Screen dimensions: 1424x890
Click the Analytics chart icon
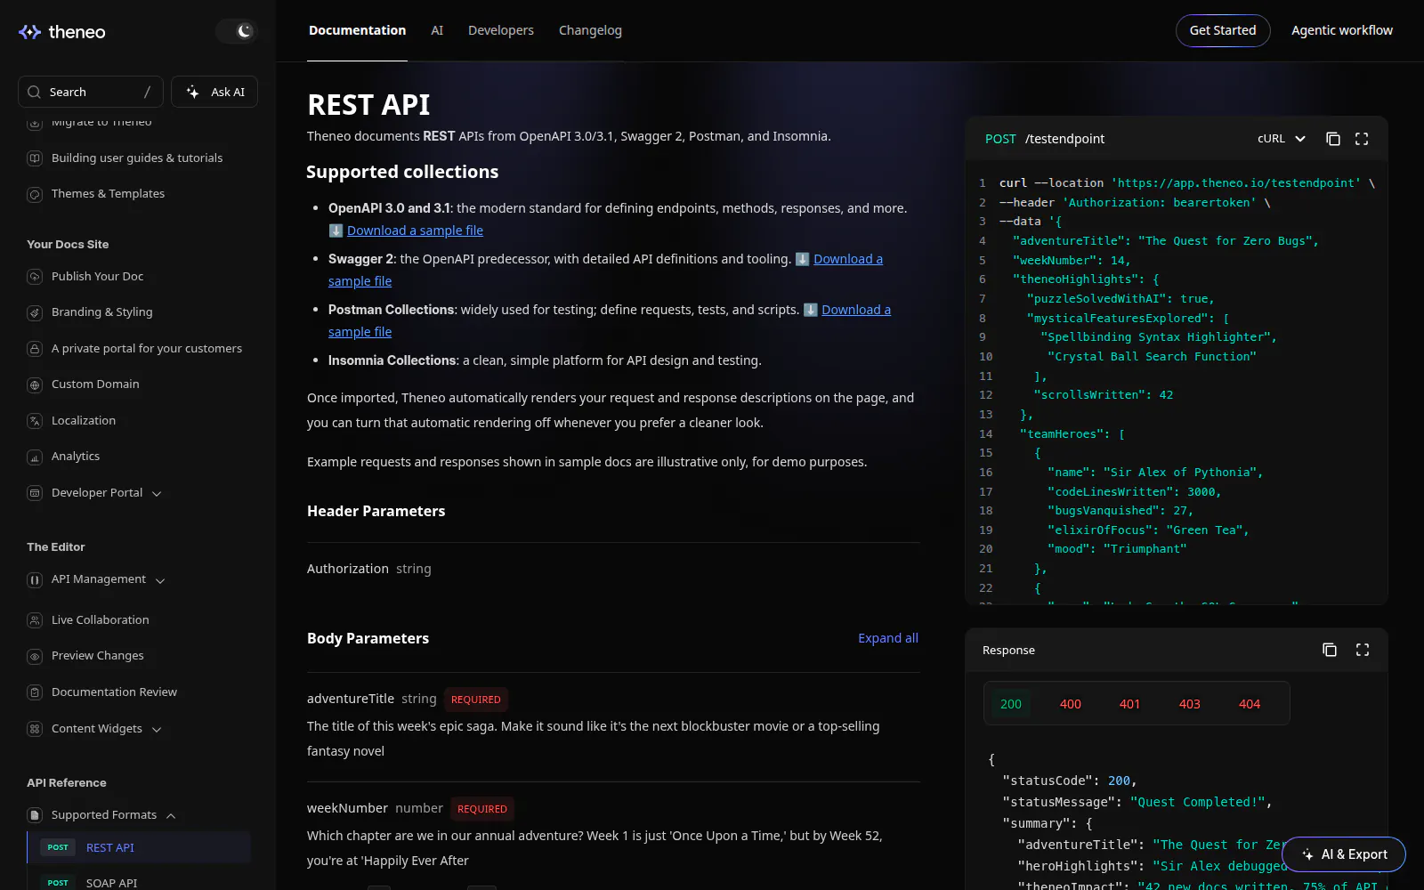click(35, 457)
